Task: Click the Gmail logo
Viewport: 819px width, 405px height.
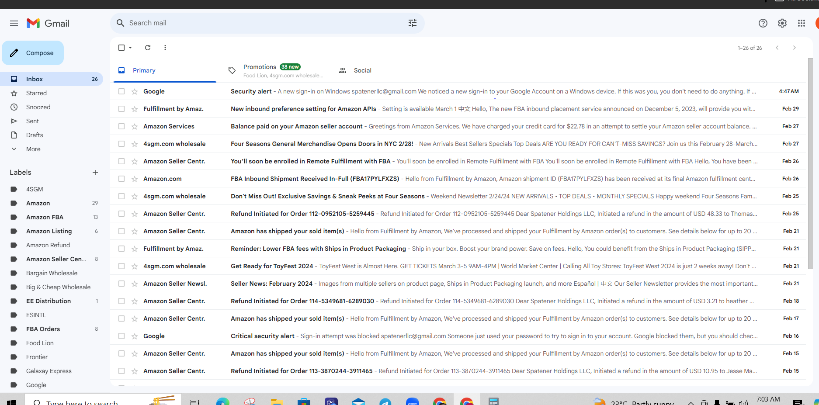Action: click(48, 23)
